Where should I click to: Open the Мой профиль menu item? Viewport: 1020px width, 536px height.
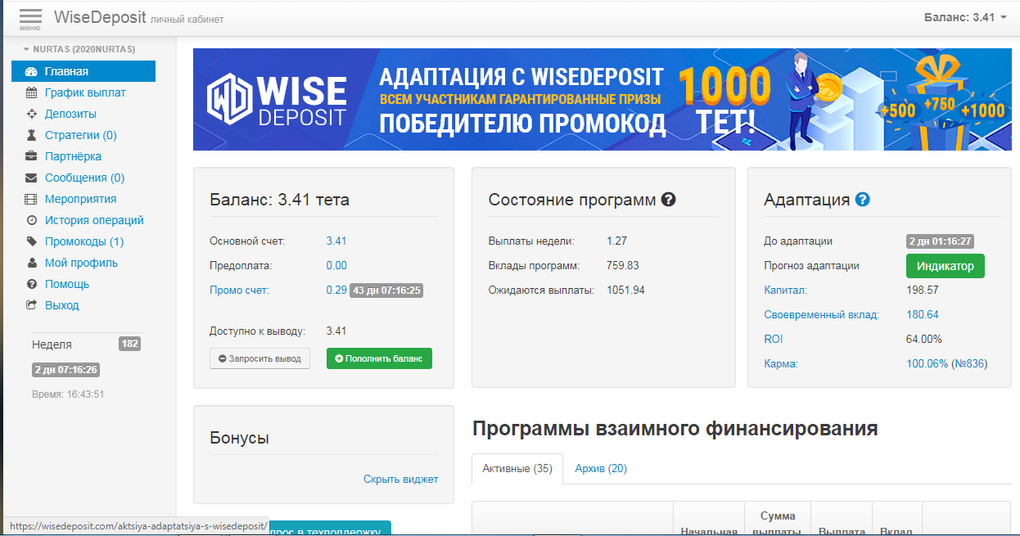click(81, 263)
